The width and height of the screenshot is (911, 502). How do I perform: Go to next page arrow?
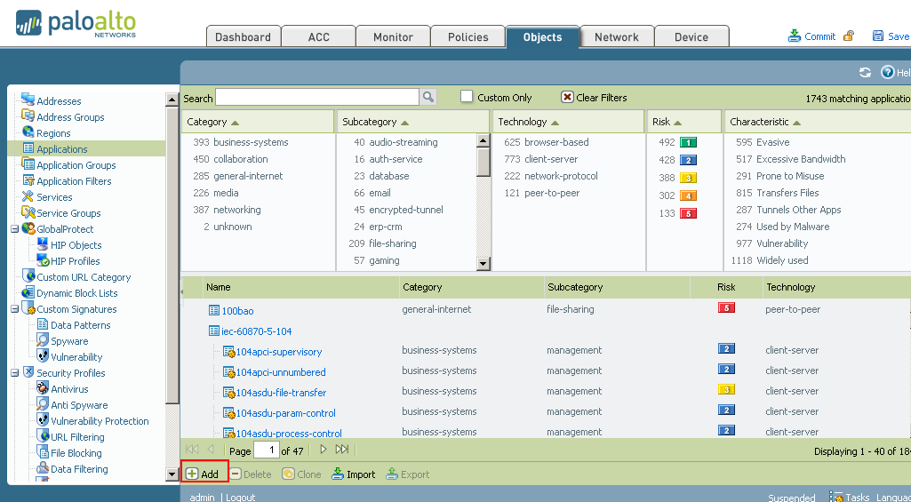pos(324,450)
